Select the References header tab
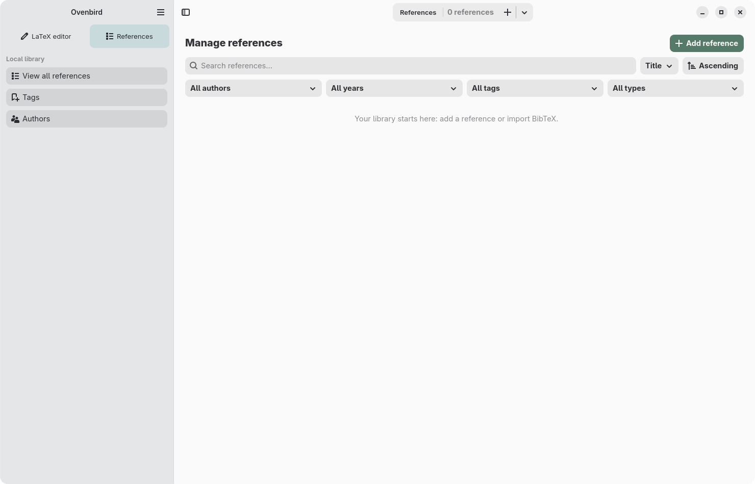The image size is (755, 484). (418, 12)
